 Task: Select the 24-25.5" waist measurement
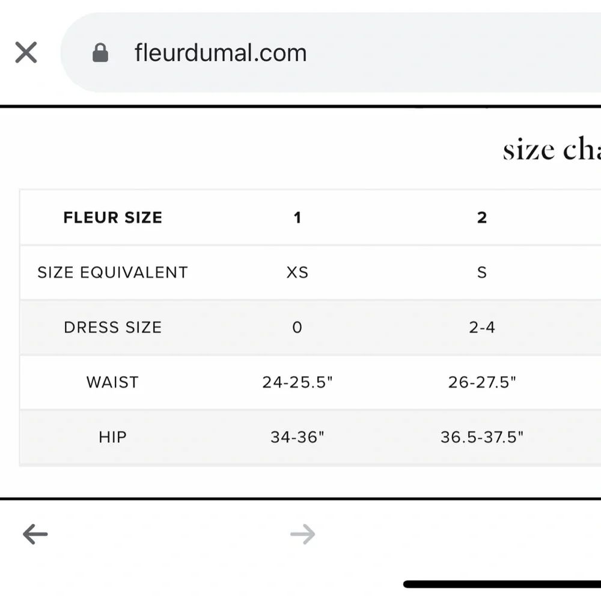[297, 382]
